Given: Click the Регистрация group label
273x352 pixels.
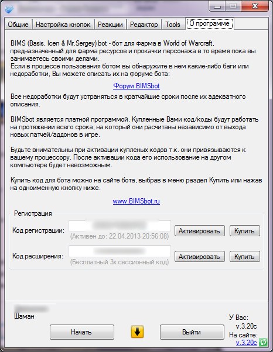Looking at the screenshot, I should [x=33, y=213].
